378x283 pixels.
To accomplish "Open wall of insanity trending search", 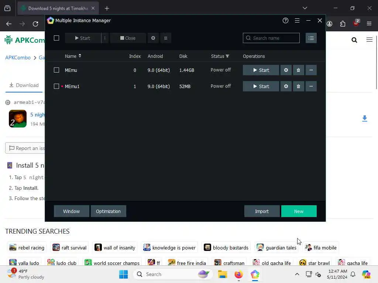I will [x=115, y=248].
